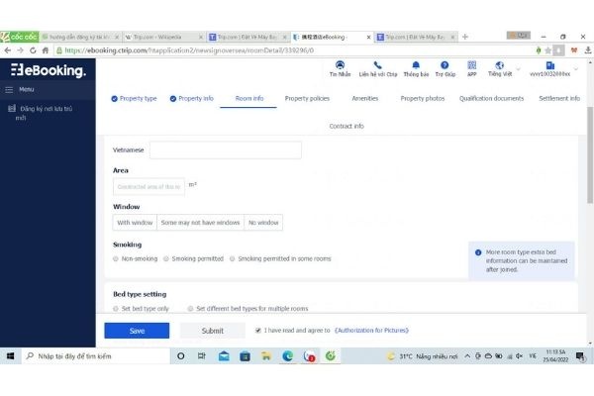Click the Submit button
The width and height of the screenshot is (594, 396).
[x=213, y=331]
